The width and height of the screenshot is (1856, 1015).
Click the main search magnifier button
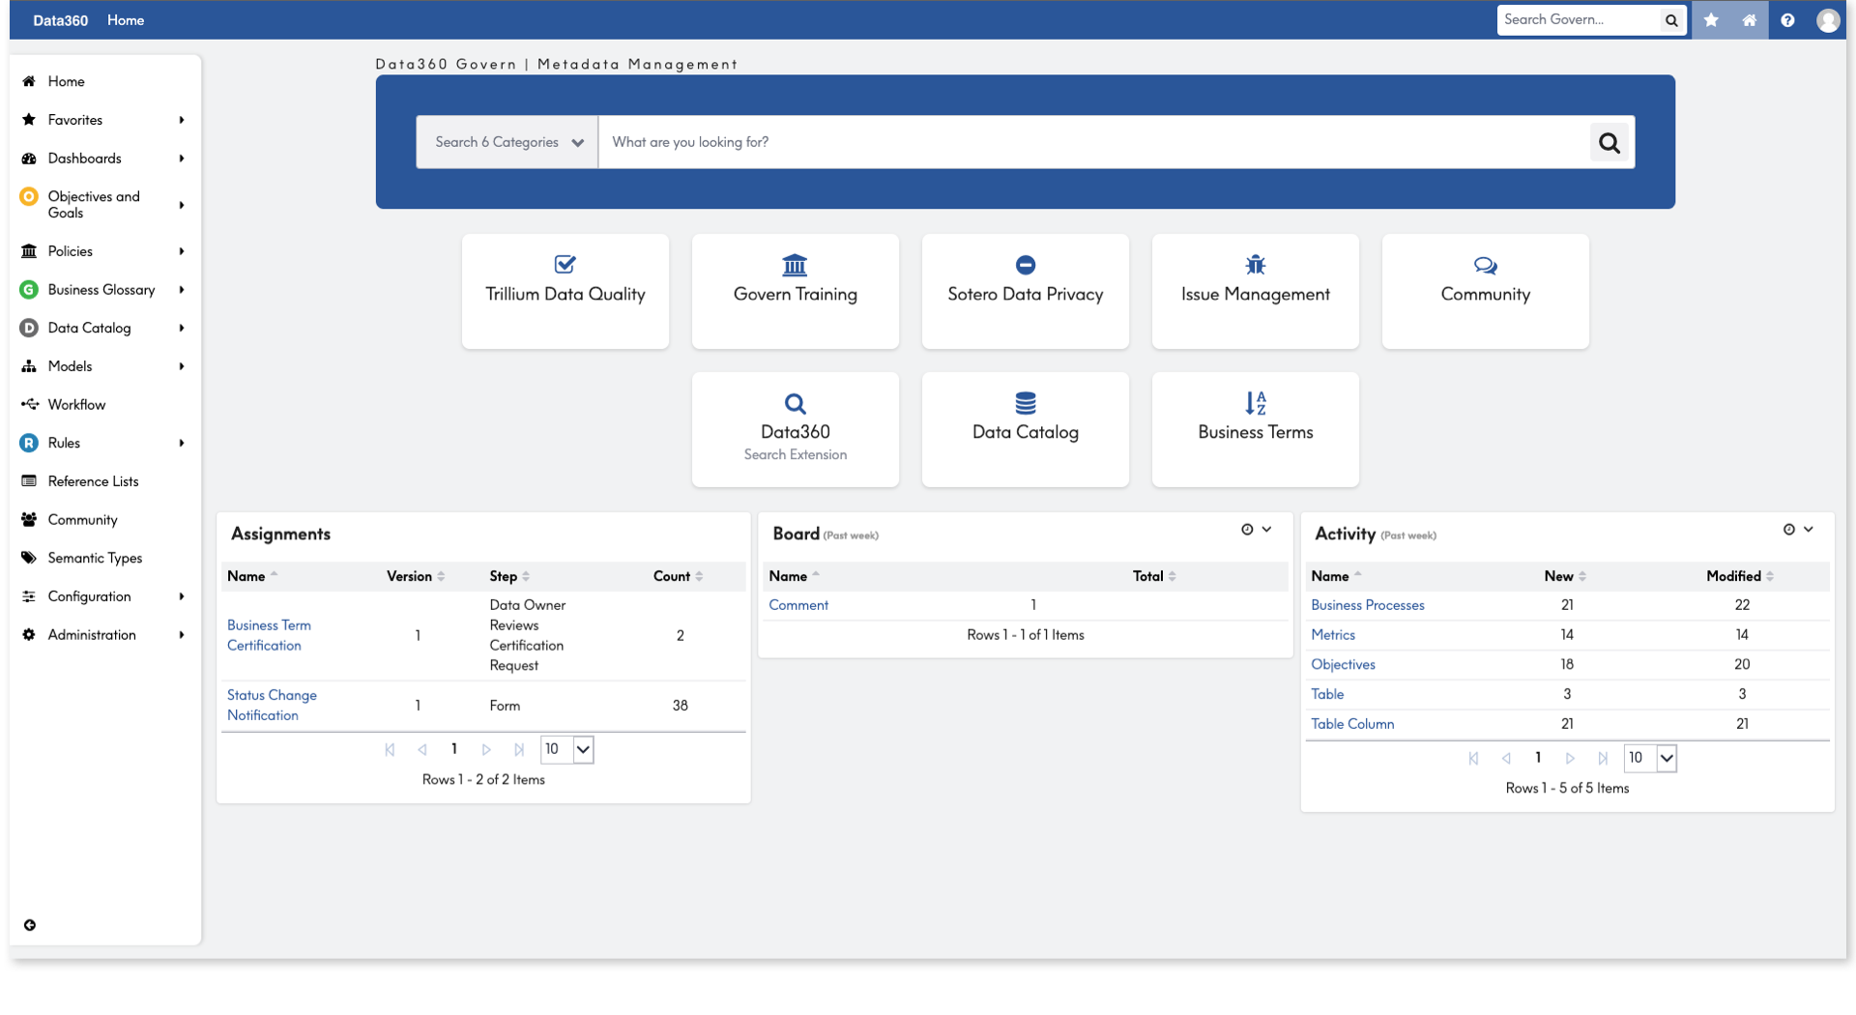(1609, 142)
